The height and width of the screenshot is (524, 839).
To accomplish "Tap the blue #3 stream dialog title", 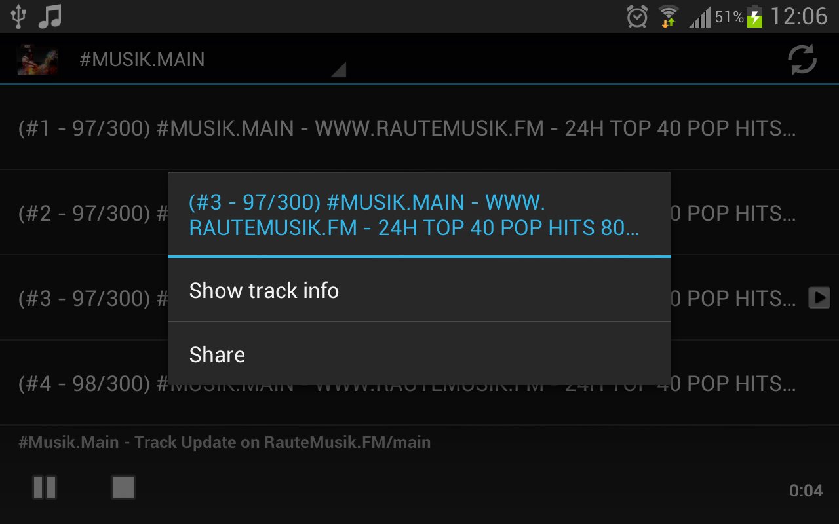I will point(414,215).
